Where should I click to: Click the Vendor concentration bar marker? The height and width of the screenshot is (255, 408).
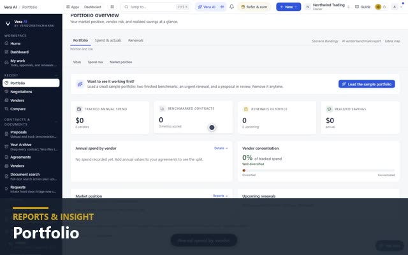(244, 170)
